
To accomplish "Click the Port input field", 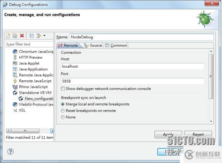I will (132, 81).
